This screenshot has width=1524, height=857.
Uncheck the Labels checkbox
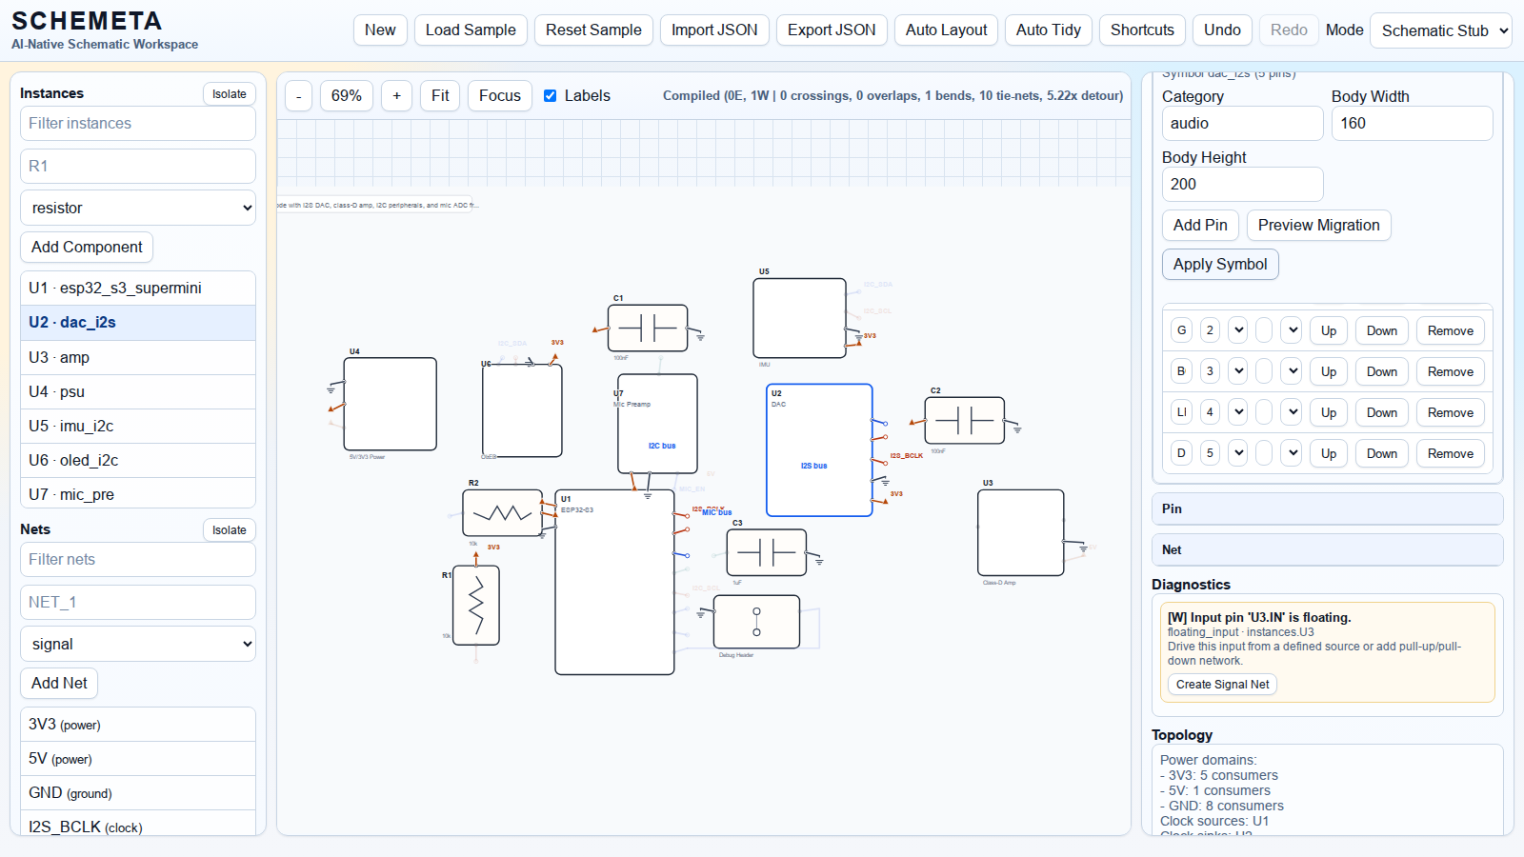pyautogui.click(x=551, y=96)
